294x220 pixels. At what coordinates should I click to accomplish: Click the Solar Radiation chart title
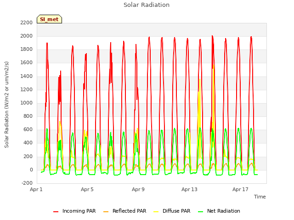[147, 5]
